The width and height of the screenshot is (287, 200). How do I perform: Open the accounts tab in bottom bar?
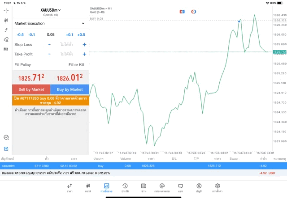click(199, 188)
